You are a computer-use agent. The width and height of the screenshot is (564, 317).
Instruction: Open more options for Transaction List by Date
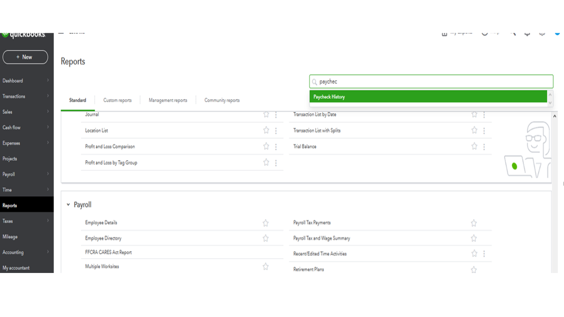coord(484,115)
